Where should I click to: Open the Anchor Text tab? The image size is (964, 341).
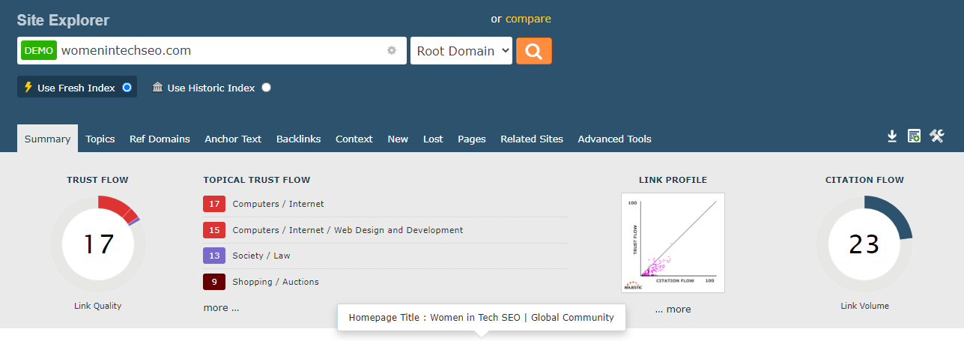point(233,139)
